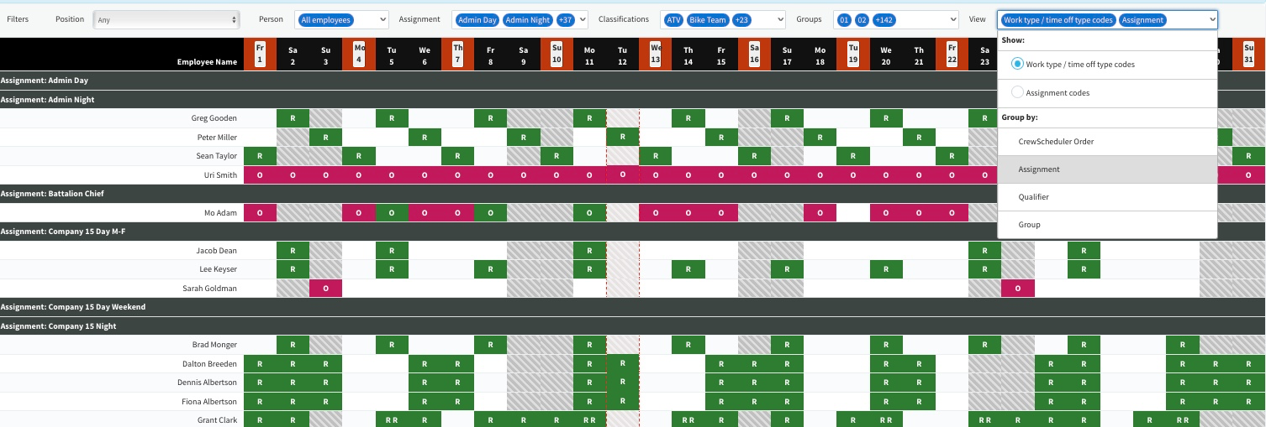Click Greg Gooden's green R shift on Sa 2

click(293, 118)
